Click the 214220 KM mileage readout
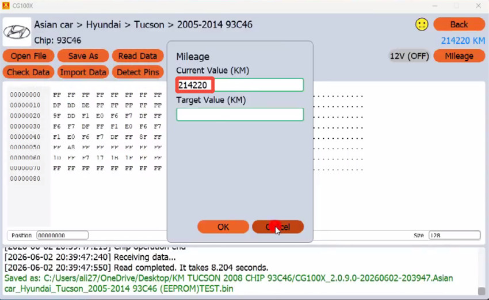Viewport: 489px width, 300px height. [x=463, y=40]
